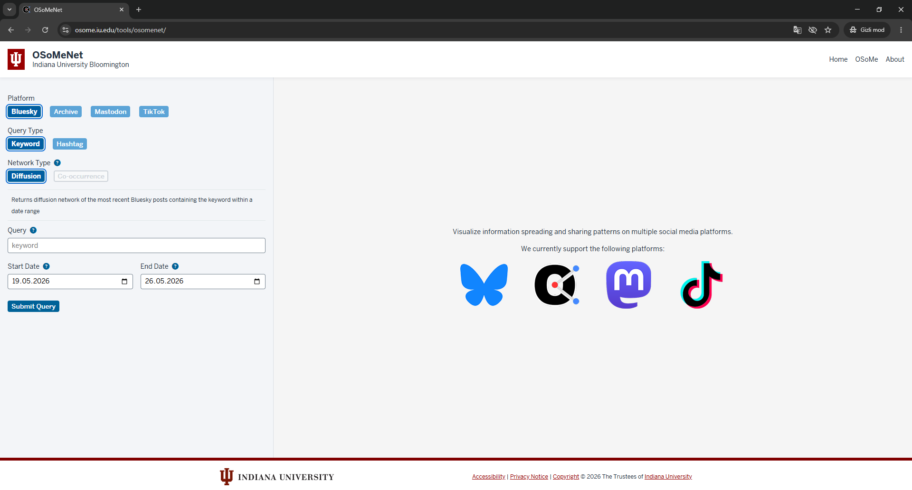Click the "Network Type" section label

click(29, 163)
